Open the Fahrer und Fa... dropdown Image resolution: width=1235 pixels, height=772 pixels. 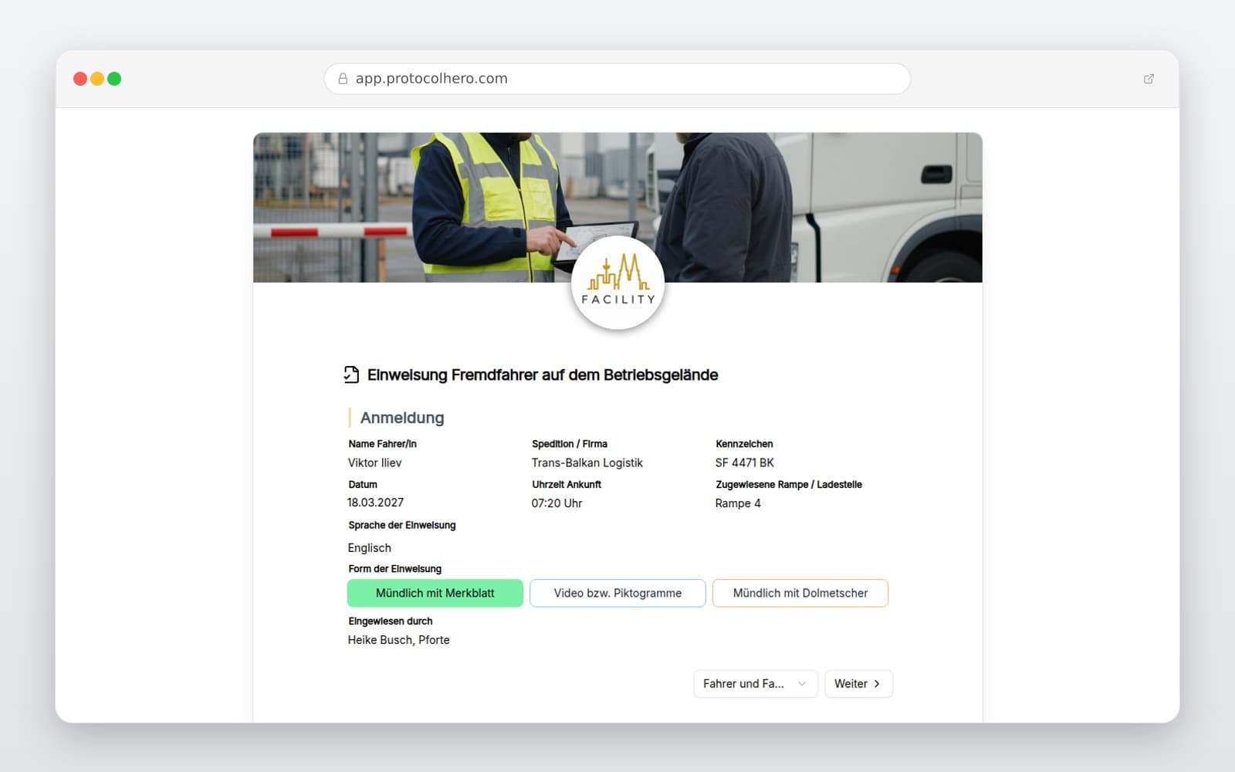pyautogui.click(x=755, y=684)
